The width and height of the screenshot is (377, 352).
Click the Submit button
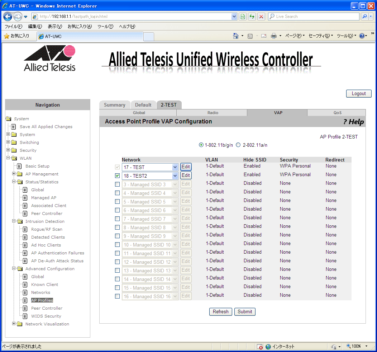[245, 311]
